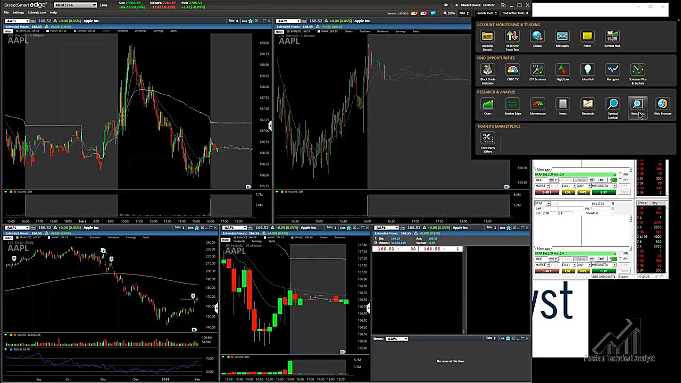Click green color swatch in lower Montage

tap(614, 259)
